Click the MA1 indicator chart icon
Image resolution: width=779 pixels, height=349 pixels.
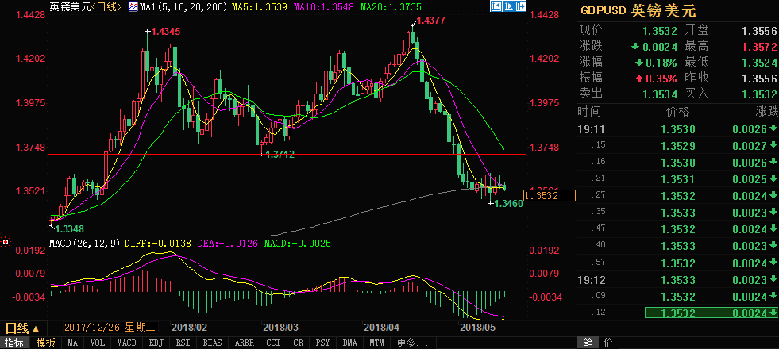tap(133, 7)
